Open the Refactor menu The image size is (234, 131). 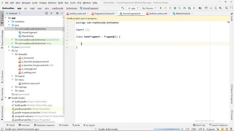(x=52, y=3)
